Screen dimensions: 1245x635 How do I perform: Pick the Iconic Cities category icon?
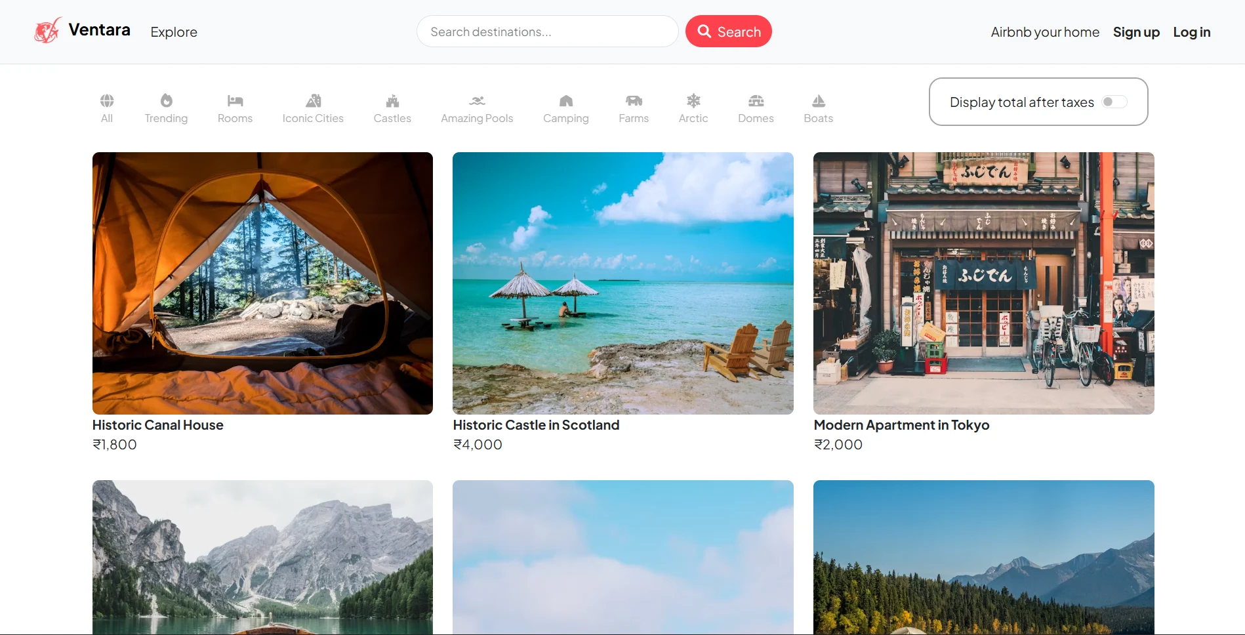pyautogui.click(x=313, y=100)
